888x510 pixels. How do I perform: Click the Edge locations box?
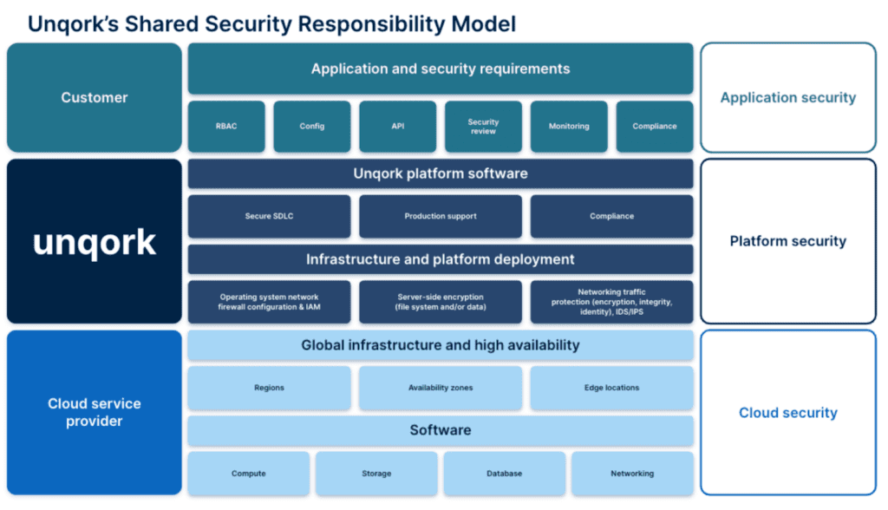click(x=611, y=388)
